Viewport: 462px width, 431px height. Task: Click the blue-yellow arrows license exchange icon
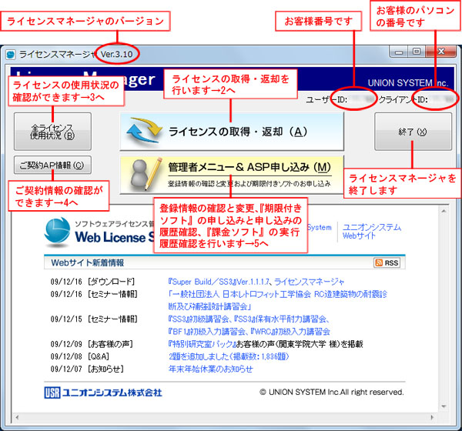[145, 131]
